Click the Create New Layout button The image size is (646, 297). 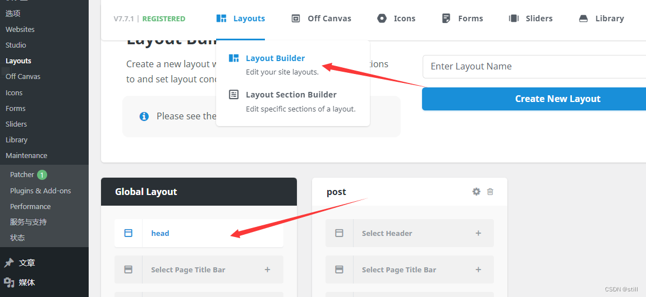click(534, 99)
